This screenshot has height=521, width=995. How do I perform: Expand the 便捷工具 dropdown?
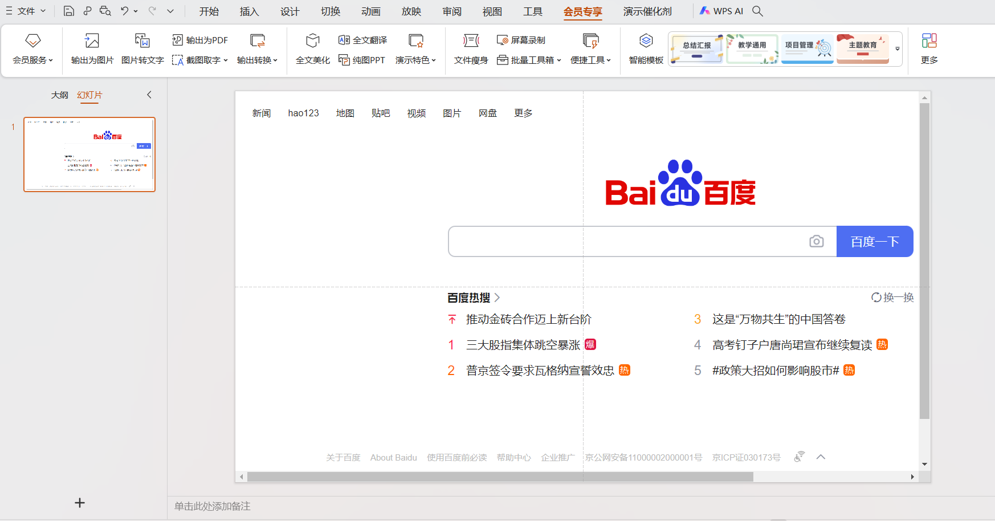(x=609, y=60)
